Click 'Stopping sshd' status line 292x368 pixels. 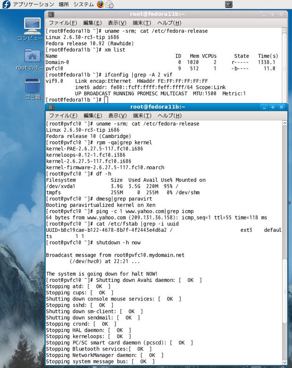tap(80, 305)
